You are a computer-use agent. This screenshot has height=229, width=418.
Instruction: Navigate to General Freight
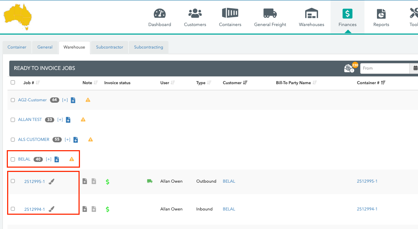click(270, 17)
